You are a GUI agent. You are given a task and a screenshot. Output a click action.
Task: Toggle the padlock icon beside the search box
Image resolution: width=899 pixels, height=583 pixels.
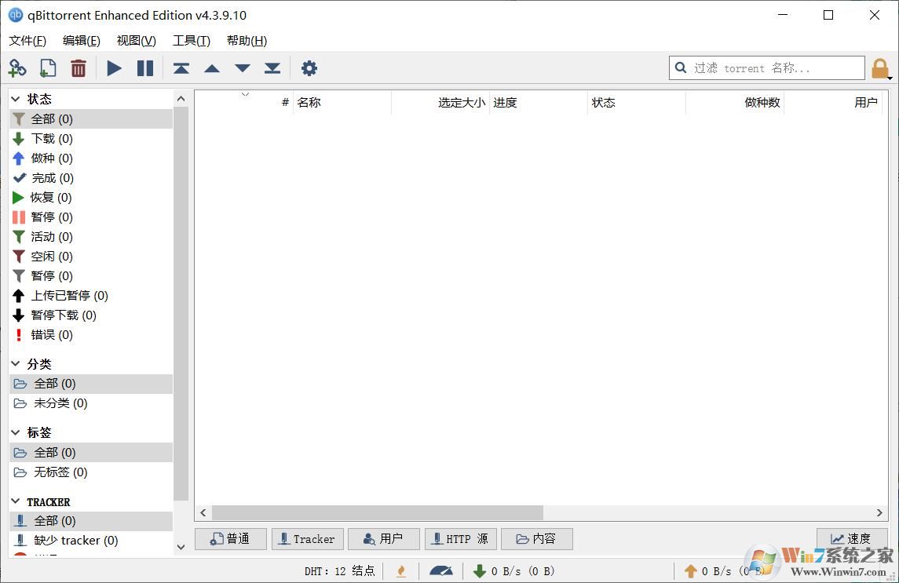(879, 68)
